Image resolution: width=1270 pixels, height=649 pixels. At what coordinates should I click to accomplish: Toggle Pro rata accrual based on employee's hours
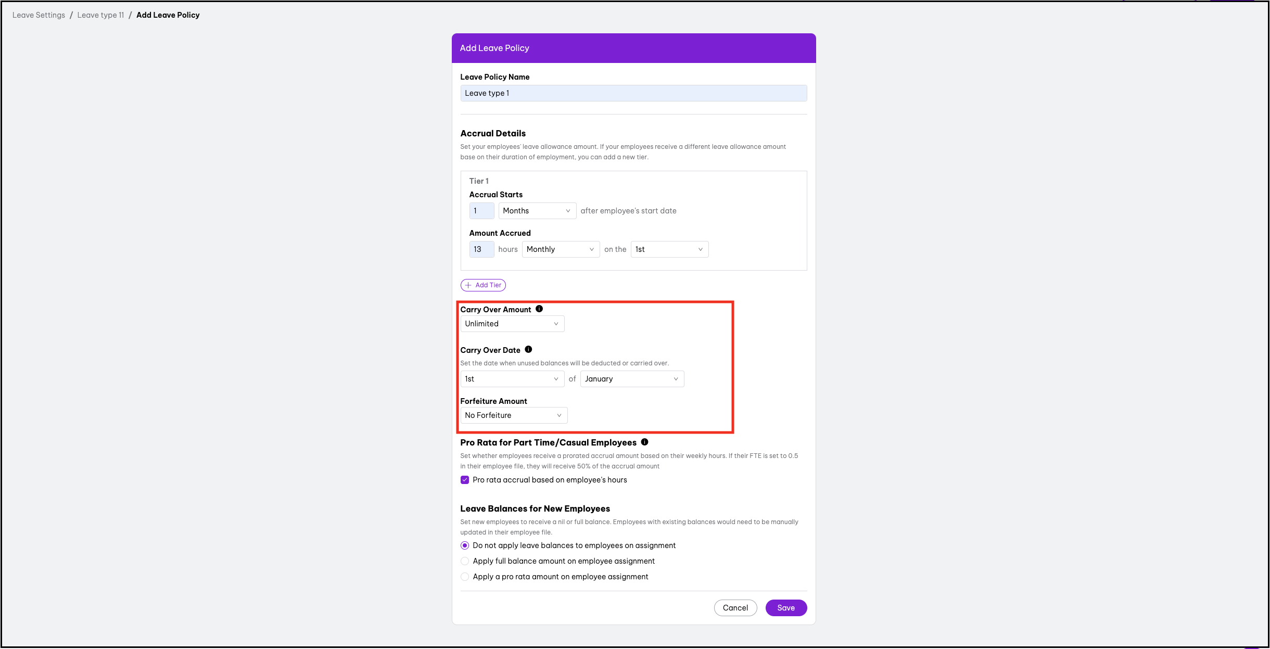point(465,480)
